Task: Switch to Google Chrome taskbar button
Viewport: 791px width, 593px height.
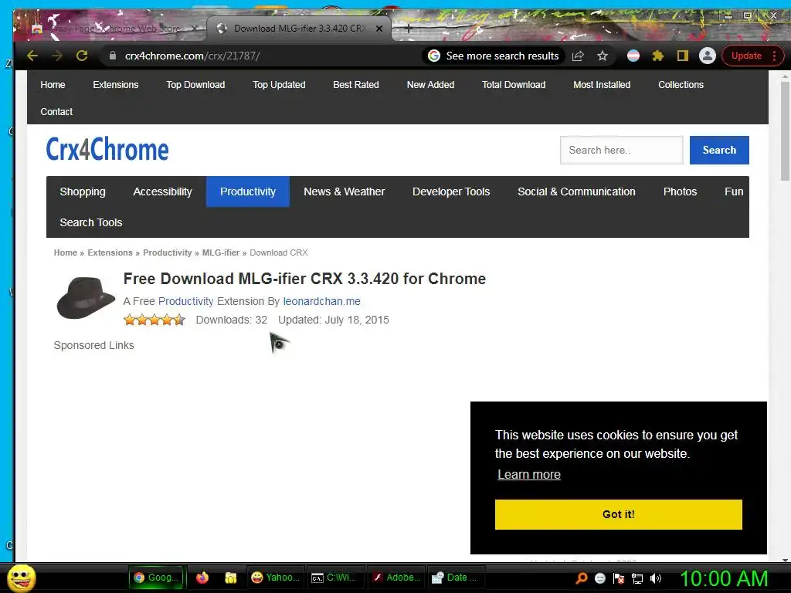Action: (158, 578)
